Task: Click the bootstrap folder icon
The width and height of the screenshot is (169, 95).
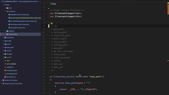Action: point(5,37)
